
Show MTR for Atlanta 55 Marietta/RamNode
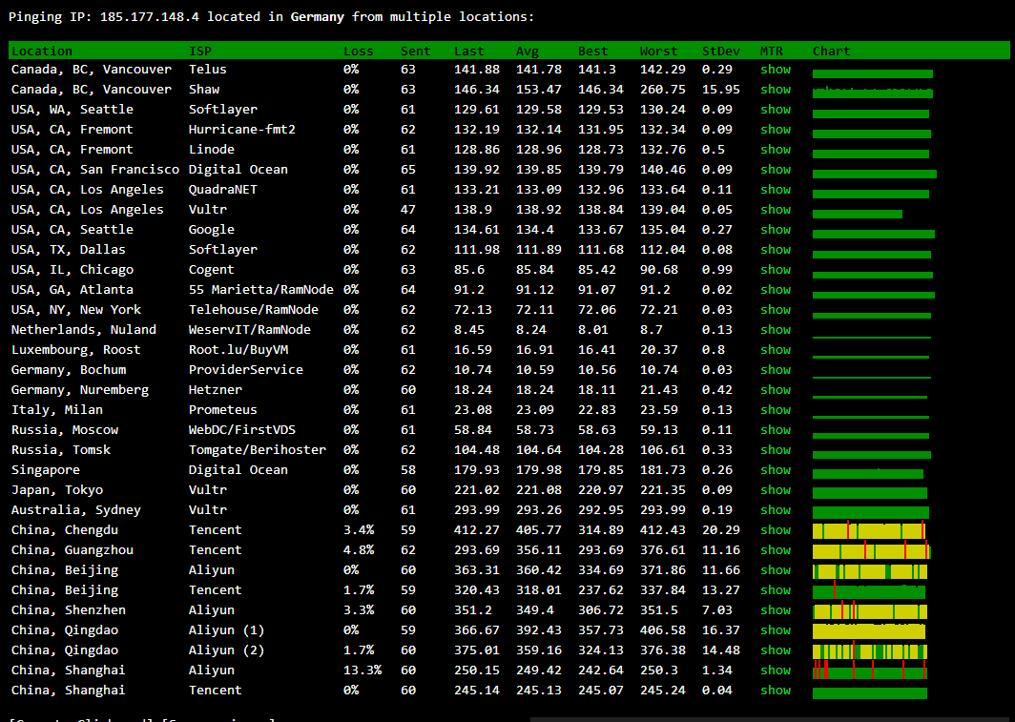click(x=776, y=290)
